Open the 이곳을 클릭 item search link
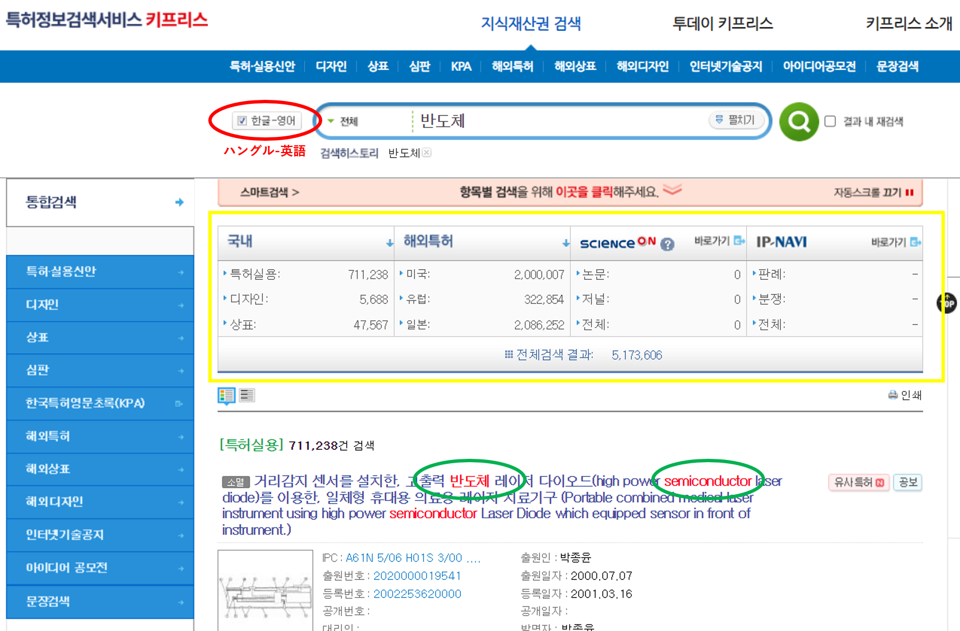This screenshot has width=960, height=631. [x=584, y=192]
